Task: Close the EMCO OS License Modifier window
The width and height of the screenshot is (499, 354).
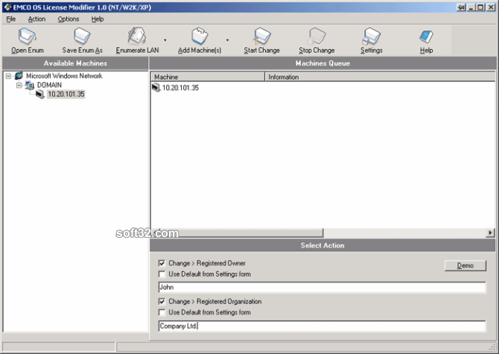Action: coord(491,7)
